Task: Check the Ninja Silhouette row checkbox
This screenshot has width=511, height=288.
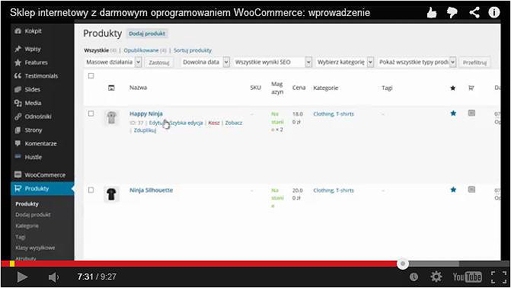Action: (91, 190)
